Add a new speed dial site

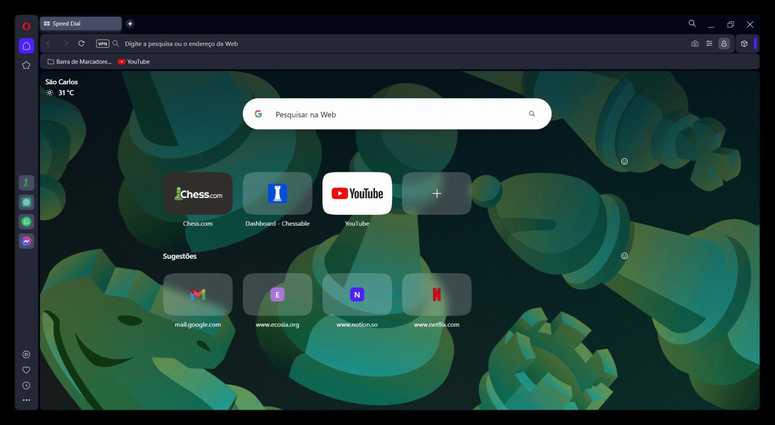point(437,194)
